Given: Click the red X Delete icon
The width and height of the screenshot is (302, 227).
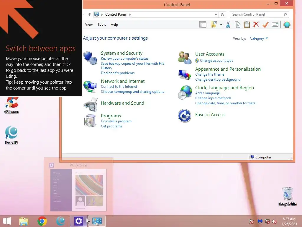Looking at the screenshot, I should 256,25.
